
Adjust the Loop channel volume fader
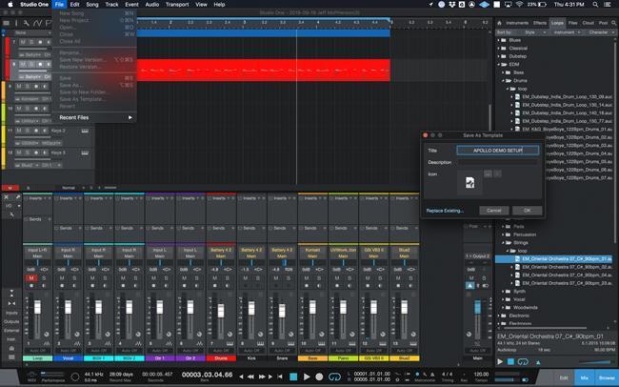(x=37, y=307)
